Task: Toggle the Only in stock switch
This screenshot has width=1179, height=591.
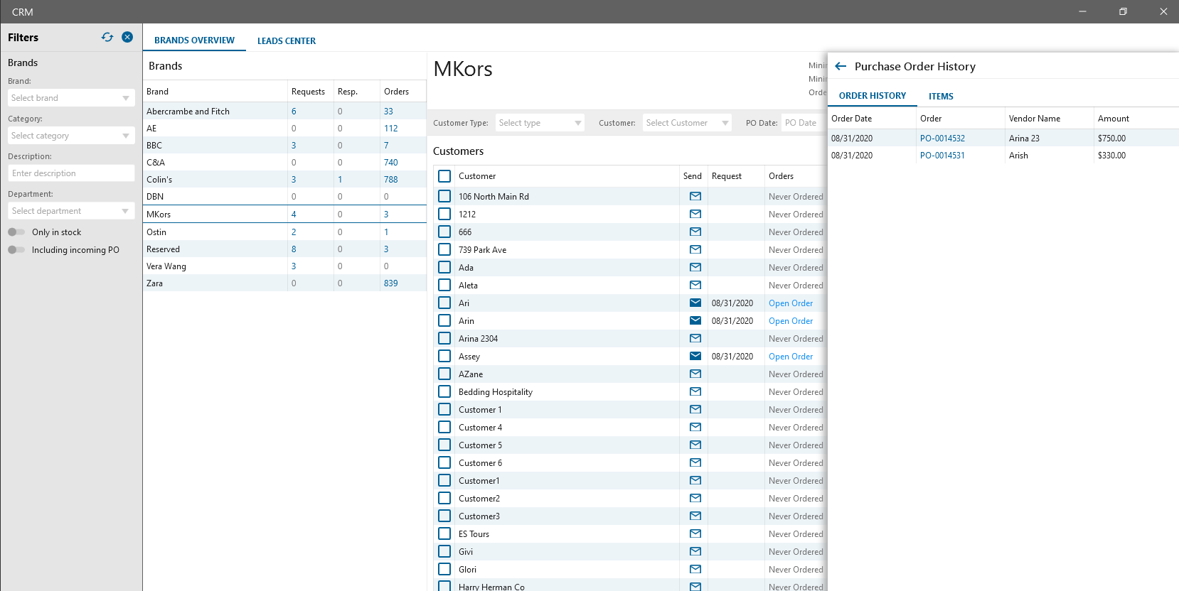Action: (16, 232)
